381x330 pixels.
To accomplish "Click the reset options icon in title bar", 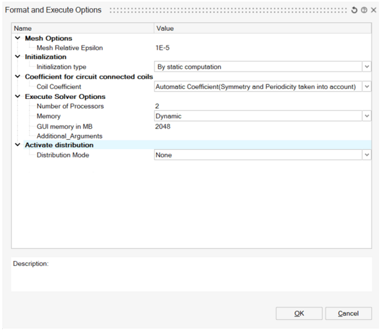I will point(355,10).
